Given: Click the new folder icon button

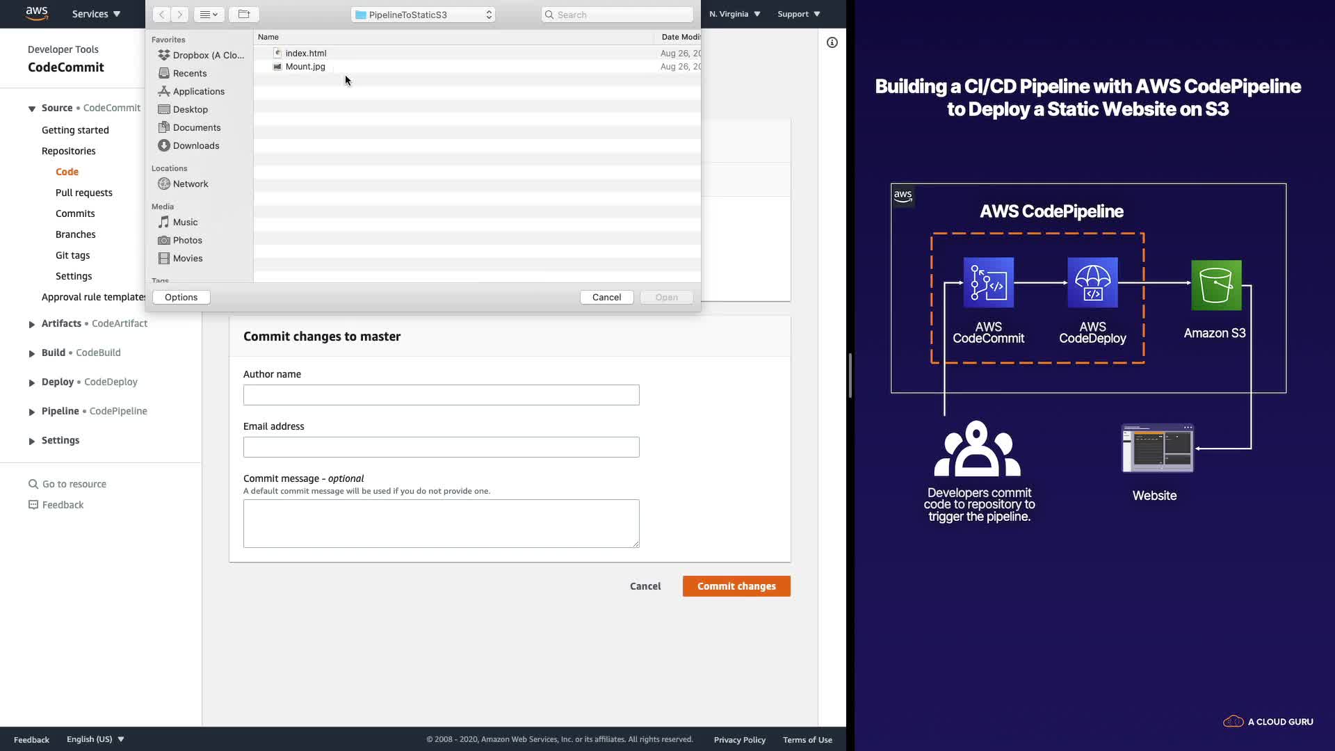Looking at the screenshot, I should click(x=243, y=15).
